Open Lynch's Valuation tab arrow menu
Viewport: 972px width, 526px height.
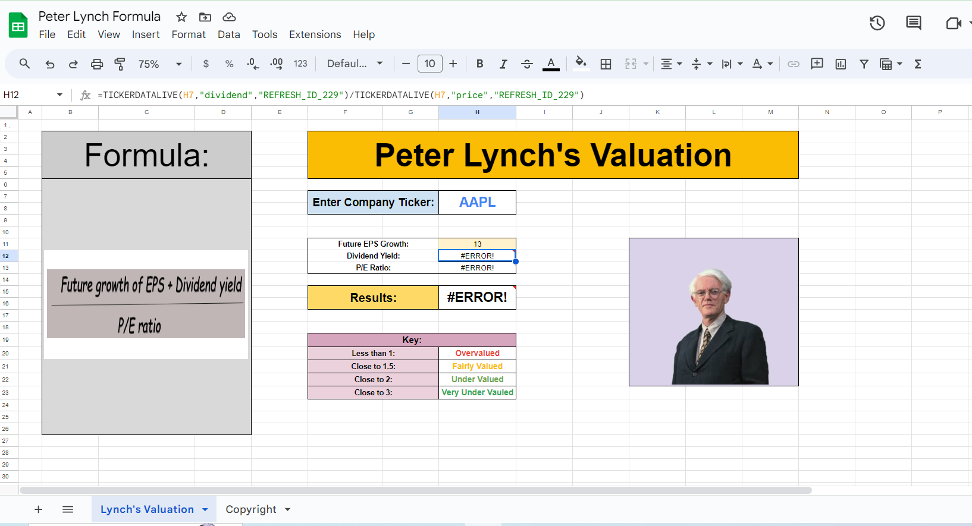[x=205, y=510]
